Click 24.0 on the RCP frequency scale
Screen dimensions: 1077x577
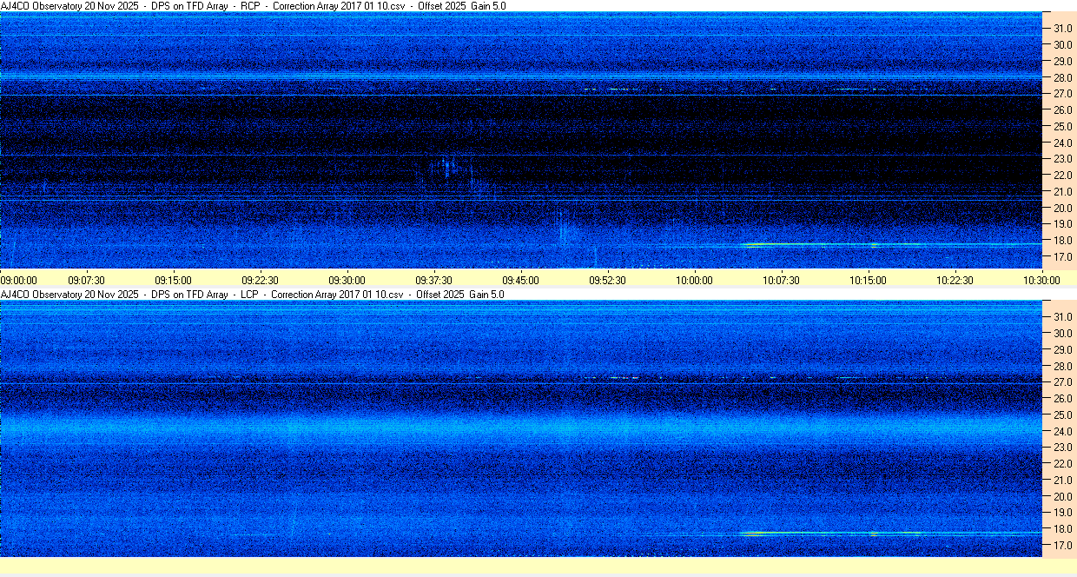coord(1062,143)
